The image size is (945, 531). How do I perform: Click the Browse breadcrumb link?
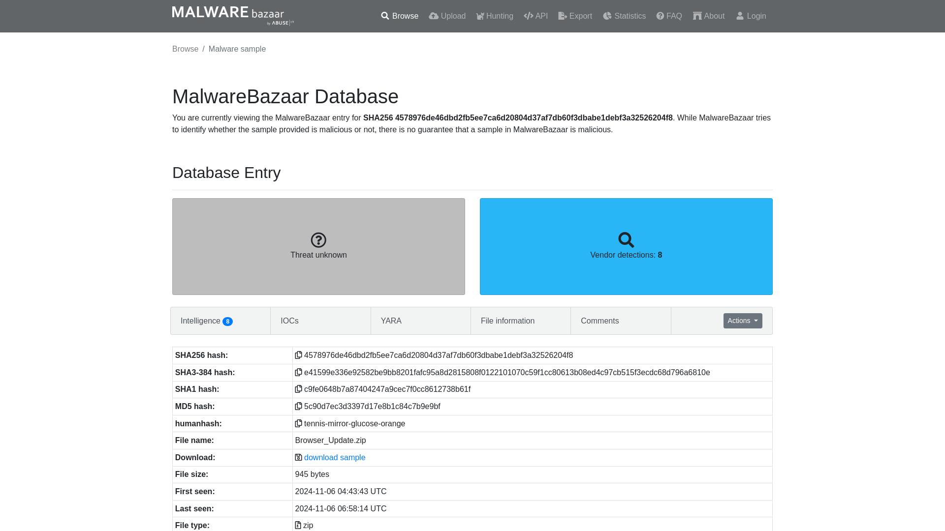click(x=185, y=49)
